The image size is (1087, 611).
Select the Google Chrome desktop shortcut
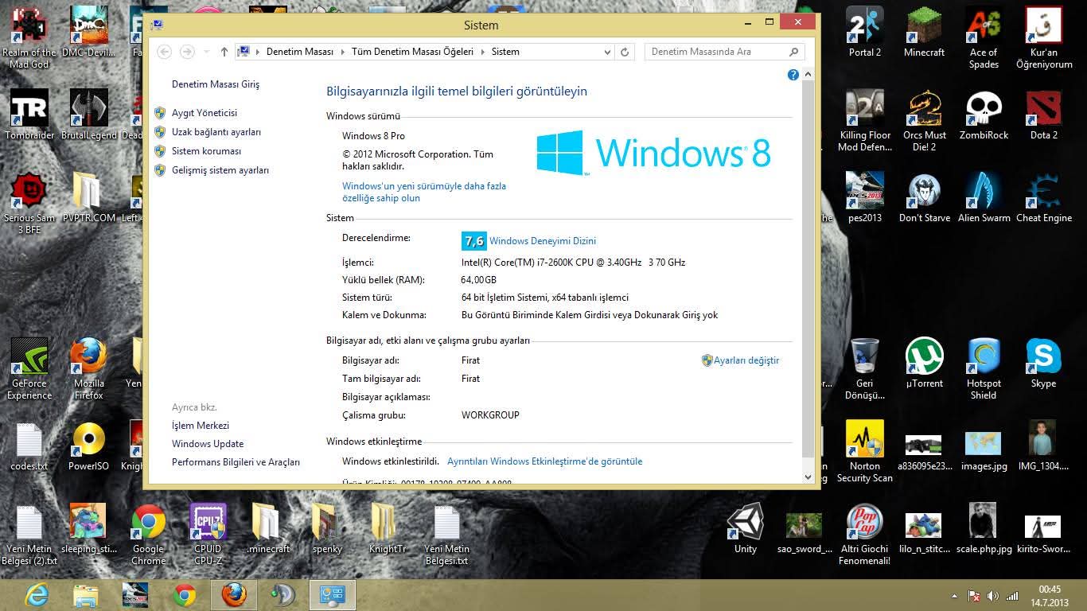coord(148,535)
